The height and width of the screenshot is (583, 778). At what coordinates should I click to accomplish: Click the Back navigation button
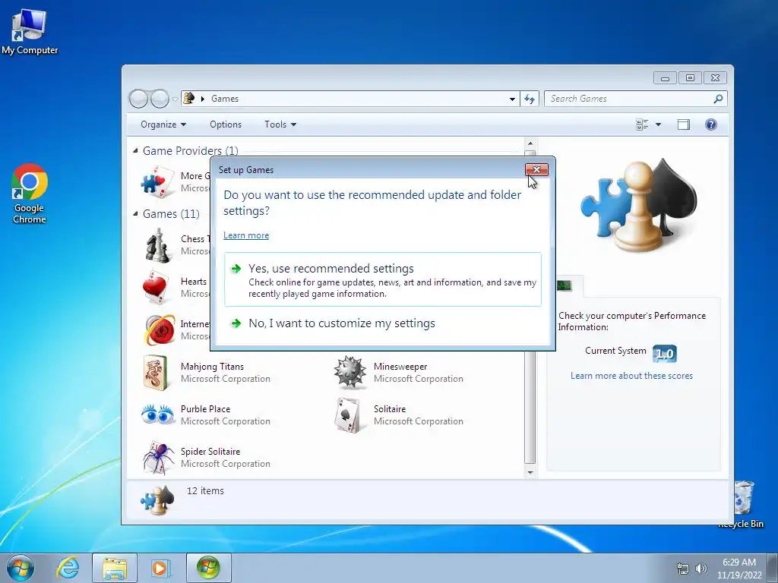(138, 99)
